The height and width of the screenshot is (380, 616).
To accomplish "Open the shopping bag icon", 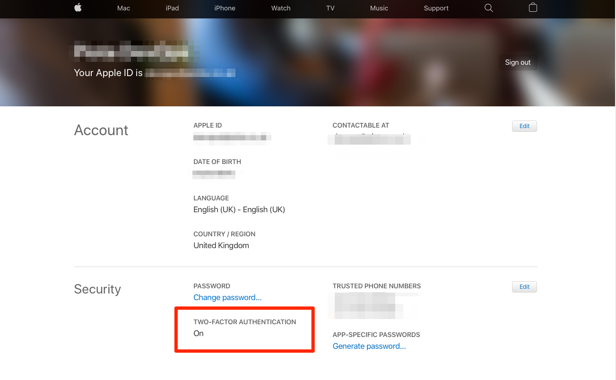I will pyautogui.click(x=533, y=8).
